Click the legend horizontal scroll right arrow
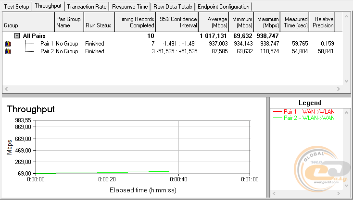Viewport: 353px width, 200px height. click(339, 193)
